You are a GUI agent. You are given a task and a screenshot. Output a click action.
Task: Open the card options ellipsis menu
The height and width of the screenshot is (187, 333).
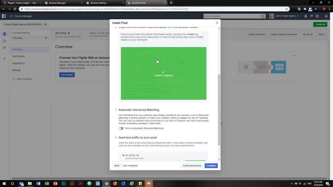pyautogui.click(x=294, y=56)
